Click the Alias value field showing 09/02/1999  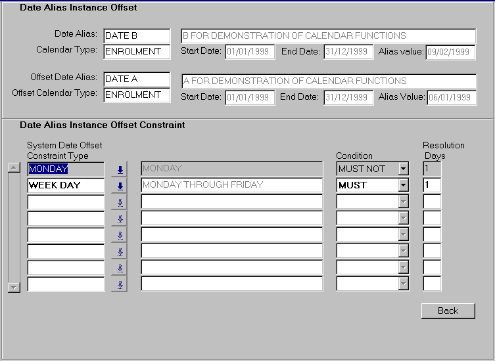click(450, 52)
